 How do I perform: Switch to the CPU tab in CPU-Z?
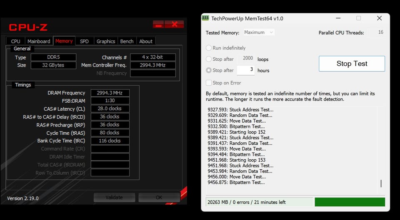click(15, 41)
